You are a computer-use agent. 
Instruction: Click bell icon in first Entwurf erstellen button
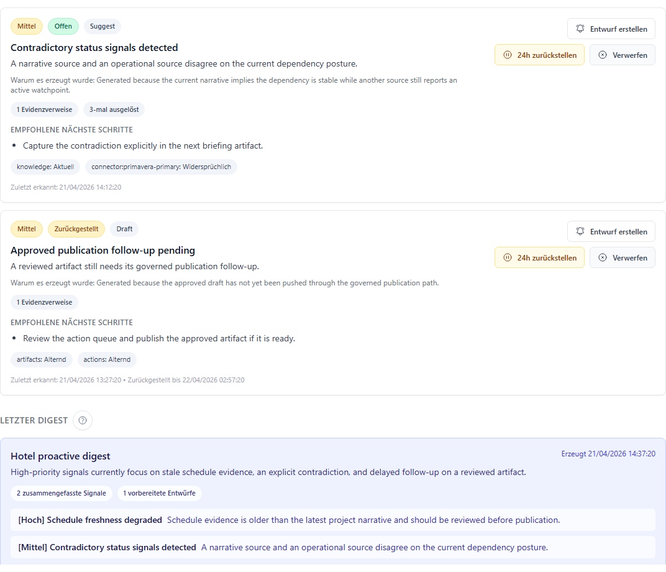click(x=580, y=29)
